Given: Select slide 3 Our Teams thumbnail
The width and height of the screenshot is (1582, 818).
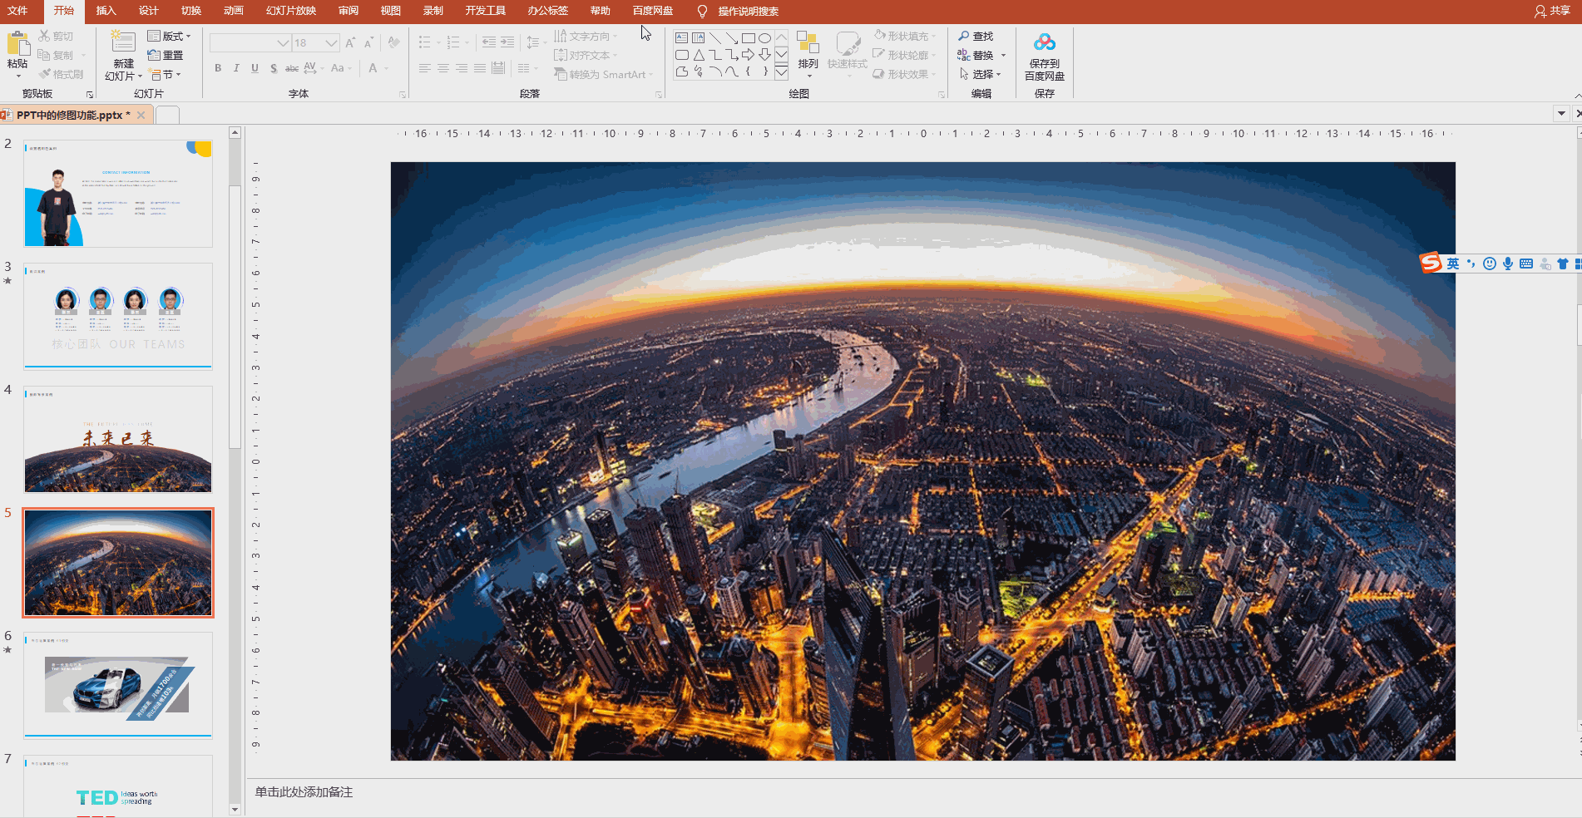Looking at the screenshot, I should (x=118, y=316).
